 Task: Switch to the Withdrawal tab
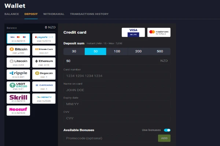[x=54, y=14]
